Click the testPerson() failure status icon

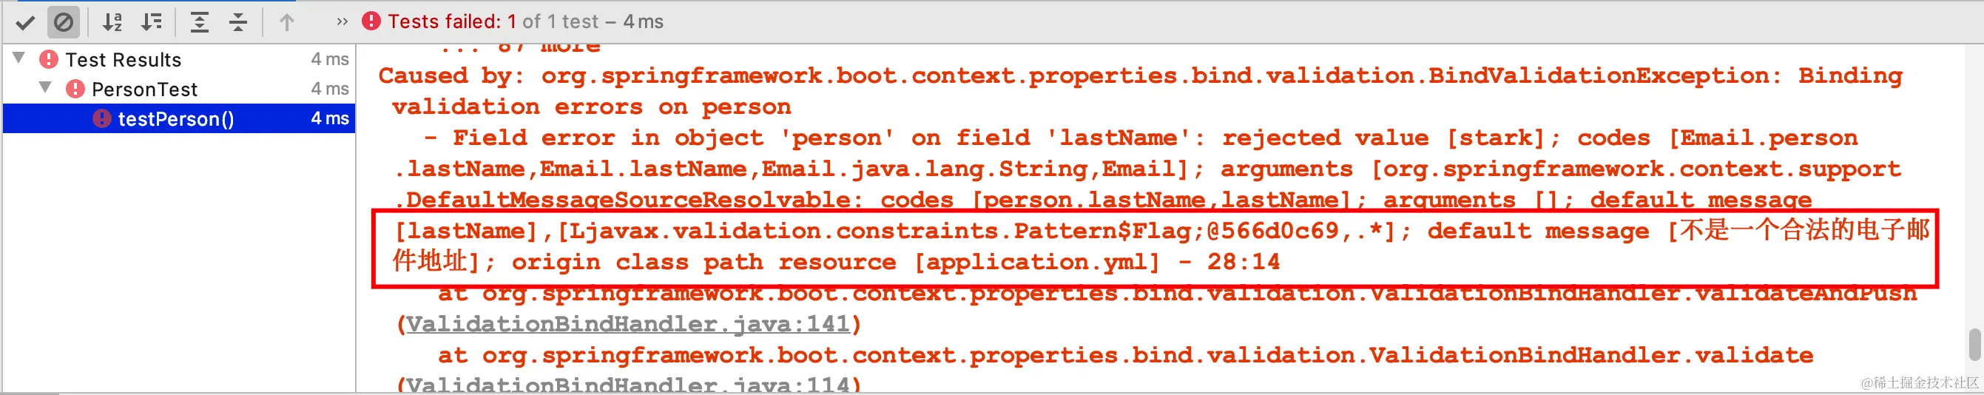[101, 118]
